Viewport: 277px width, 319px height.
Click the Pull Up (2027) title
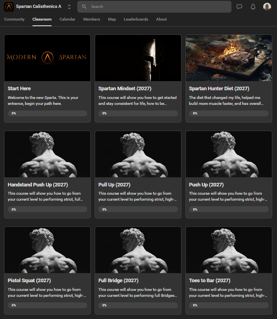coord(114,185)
